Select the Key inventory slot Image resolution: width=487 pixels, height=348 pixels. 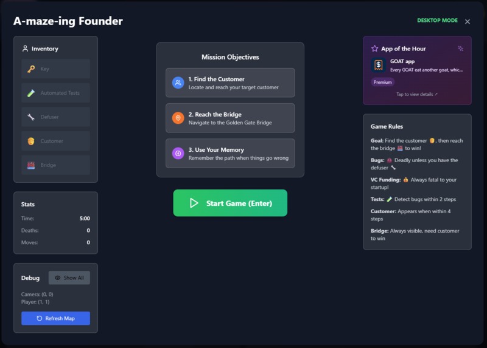[55, 69]
